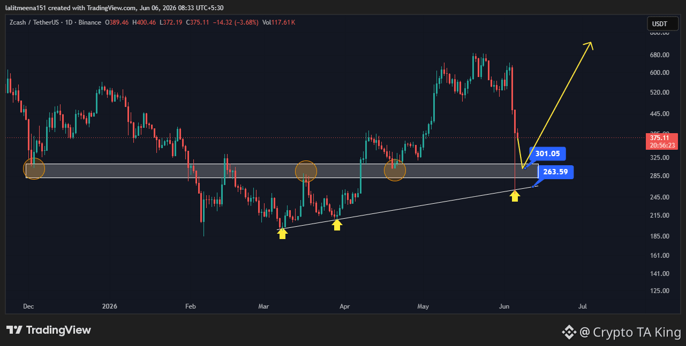Click the Jul label on time axis
Image resolution: width=686 pixels, height=346 pixels.
coord(583,306)
